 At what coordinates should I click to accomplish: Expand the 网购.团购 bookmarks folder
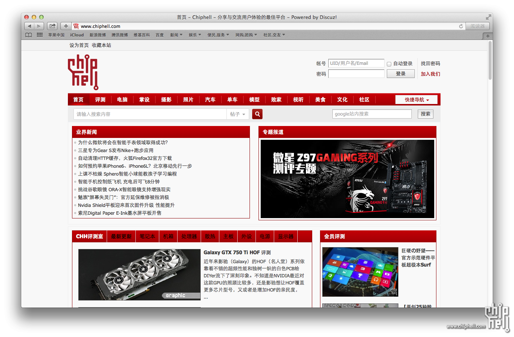(x=246, y=35)
